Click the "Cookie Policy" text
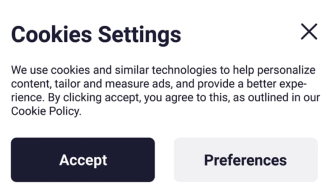The width and height of the screenshot is (330, 193). pos(45,111)
